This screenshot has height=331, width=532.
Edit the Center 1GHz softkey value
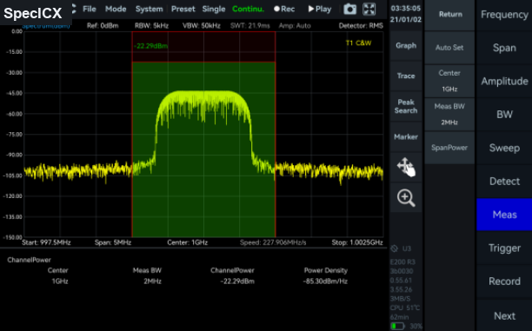[x=449, y=81]
